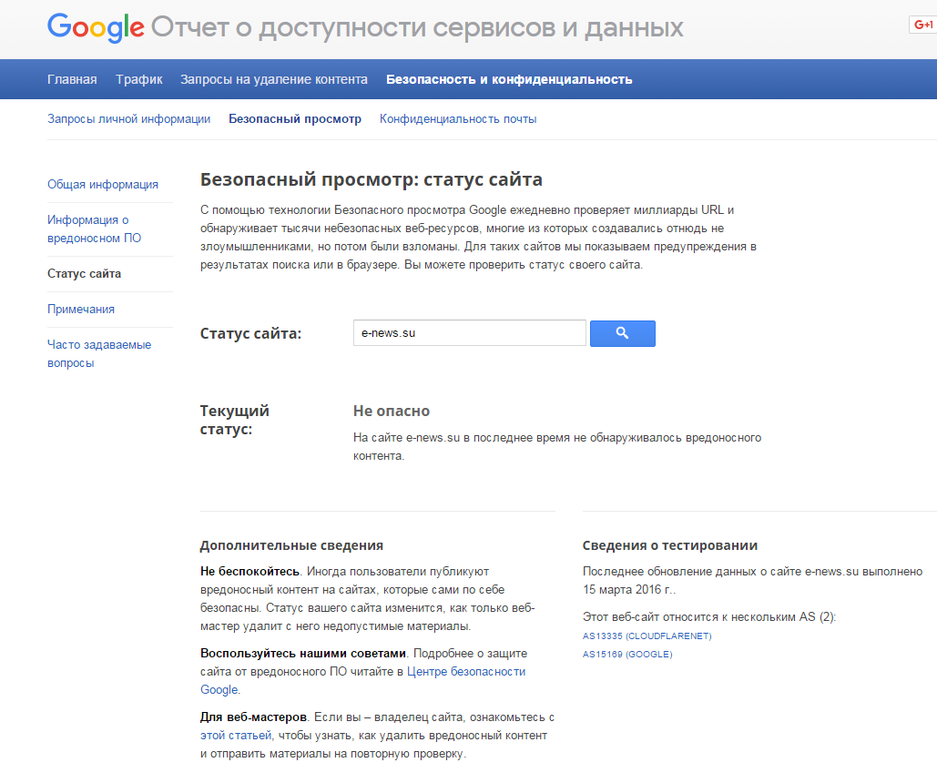Click the site status input field

[469, 333]
